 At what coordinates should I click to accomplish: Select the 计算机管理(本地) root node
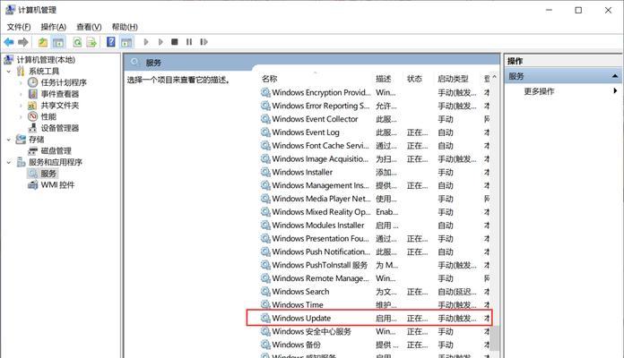(x=46, y=60)
